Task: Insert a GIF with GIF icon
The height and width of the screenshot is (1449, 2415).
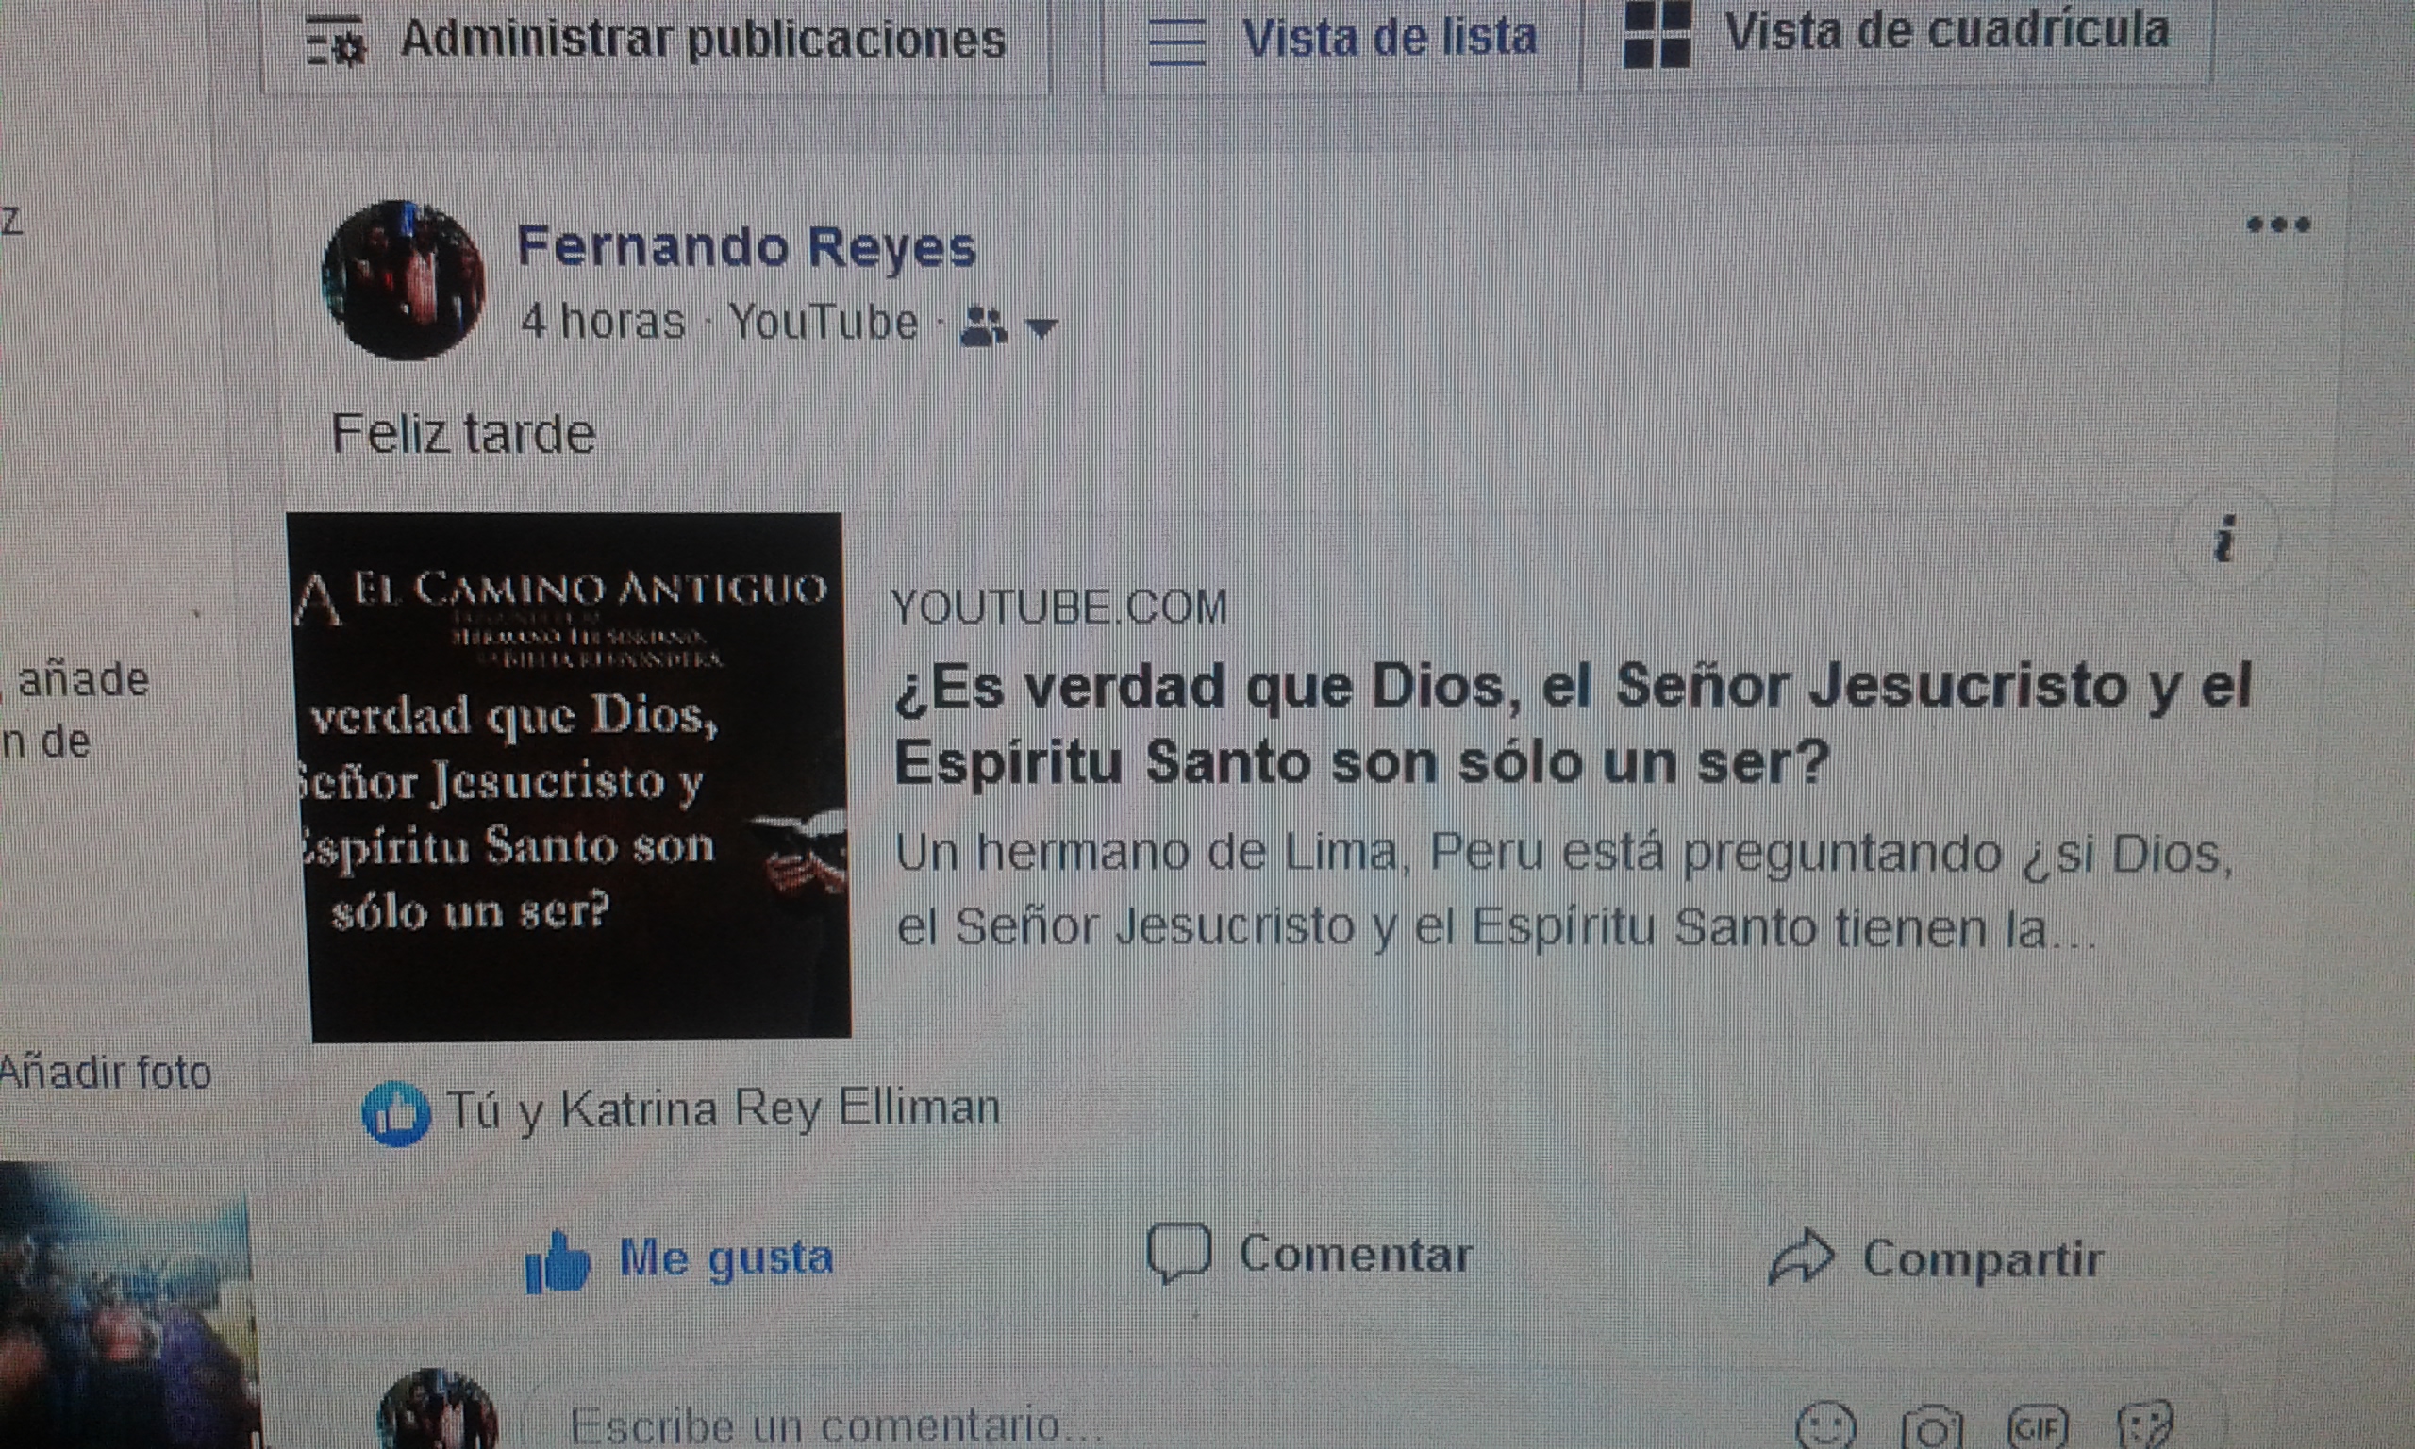Action: 2040,1428
